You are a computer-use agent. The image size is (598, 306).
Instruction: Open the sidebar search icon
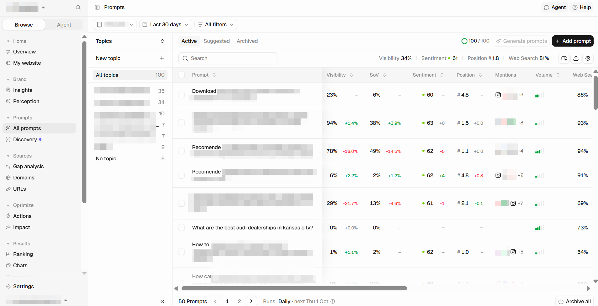[x=78, y=7]
